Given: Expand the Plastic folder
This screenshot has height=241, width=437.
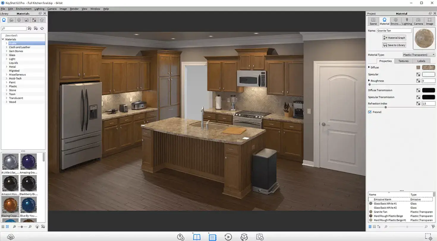Looking at the screenshot, I should 7,86.
